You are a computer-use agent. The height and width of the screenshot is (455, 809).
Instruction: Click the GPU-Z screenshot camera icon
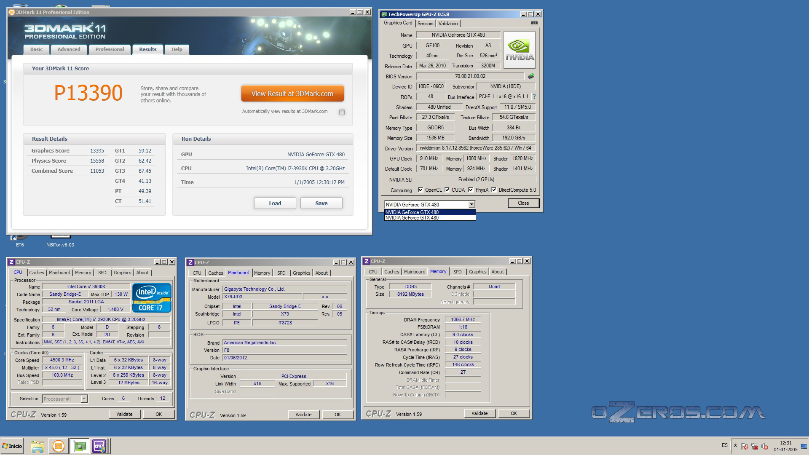[534, 23]
